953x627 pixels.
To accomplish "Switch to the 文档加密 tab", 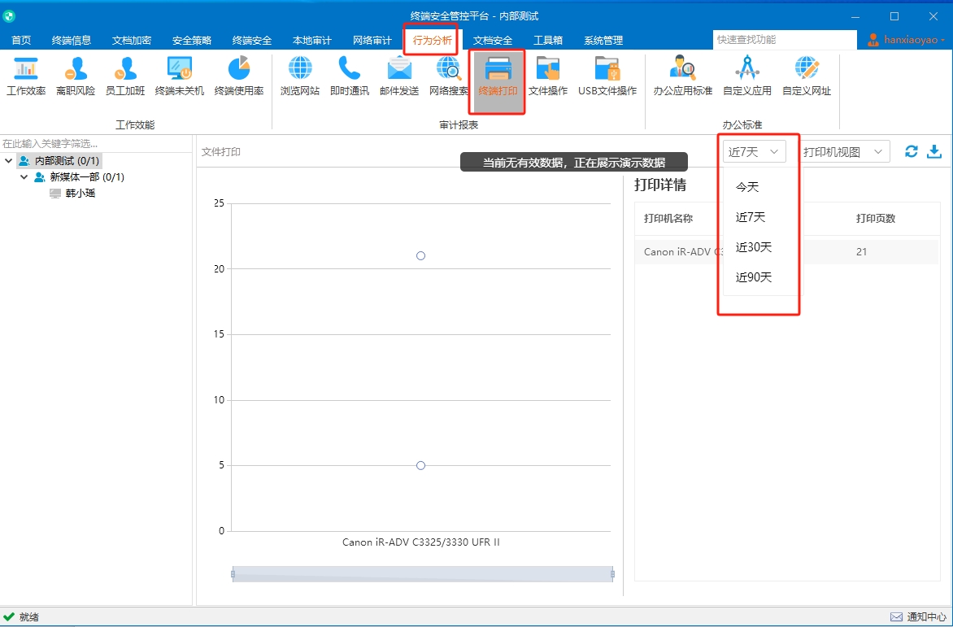I will pos(131,40).
